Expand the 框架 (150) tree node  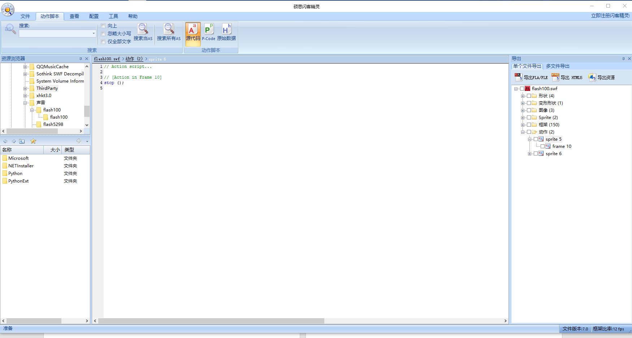click(x=523, y=125)
